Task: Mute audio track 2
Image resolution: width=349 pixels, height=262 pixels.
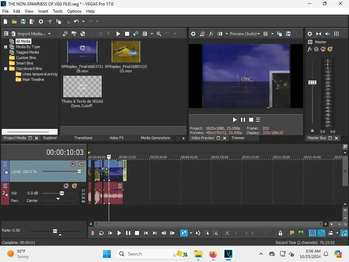Action: tap(66, 186)
